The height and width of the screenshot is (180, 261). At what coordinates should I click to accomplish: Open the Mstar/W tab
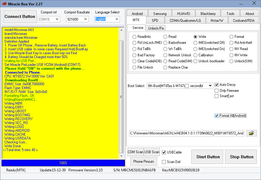coord(217,21)
